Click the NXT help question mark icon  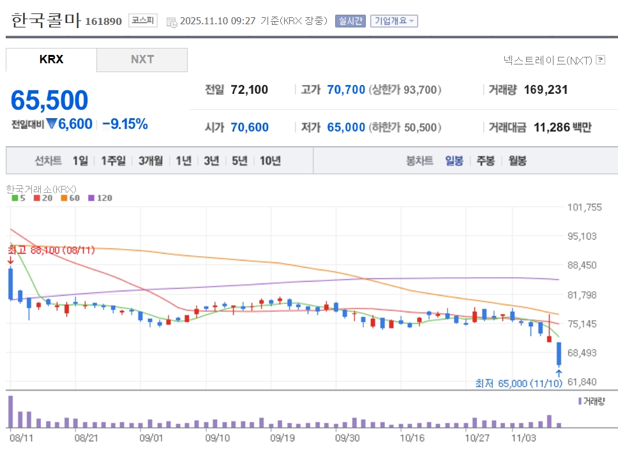(x=600, y=60)
